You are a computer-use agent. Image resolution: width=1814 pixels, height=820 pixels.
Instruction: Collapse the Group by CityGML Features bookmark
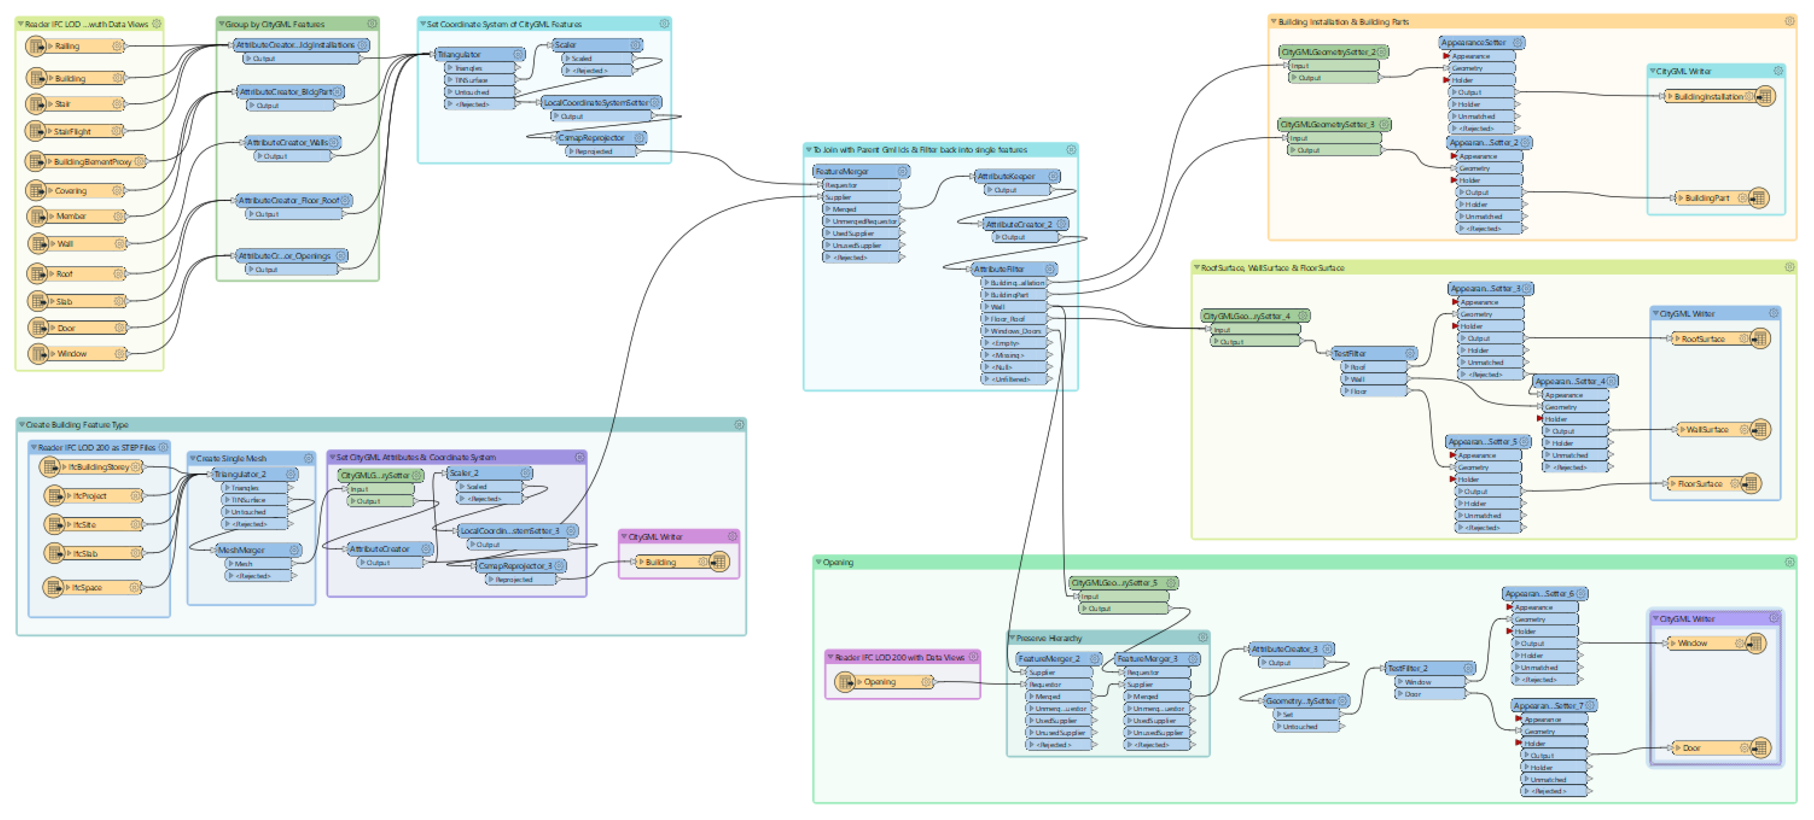coord(222,24)
